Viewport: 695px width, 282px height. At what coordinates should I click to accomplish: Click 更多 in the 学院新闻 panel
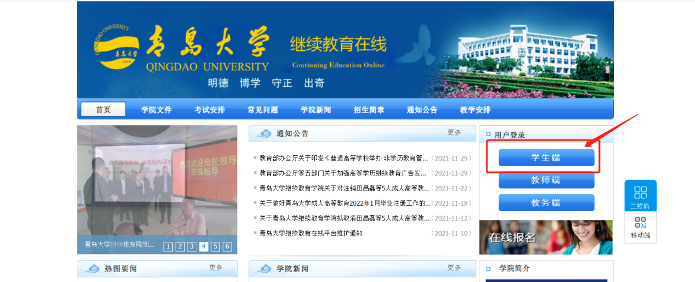point(454,268)
